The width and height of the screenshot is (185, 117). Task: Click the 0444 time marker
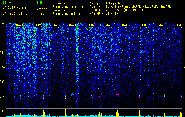[x=73, y=25]
